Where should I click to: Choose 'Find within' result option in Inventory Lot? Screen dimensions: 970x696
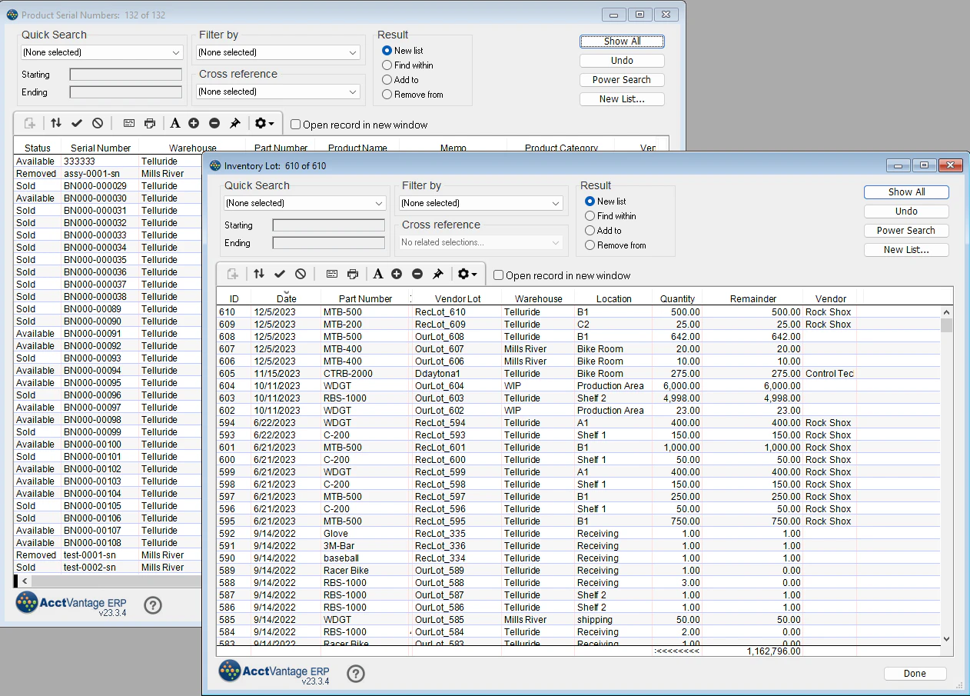591,215
